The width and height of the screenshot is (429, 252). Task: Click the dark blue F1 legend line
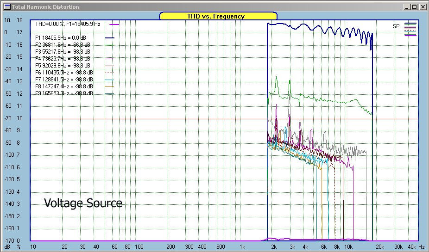click(x=109, y=38)
